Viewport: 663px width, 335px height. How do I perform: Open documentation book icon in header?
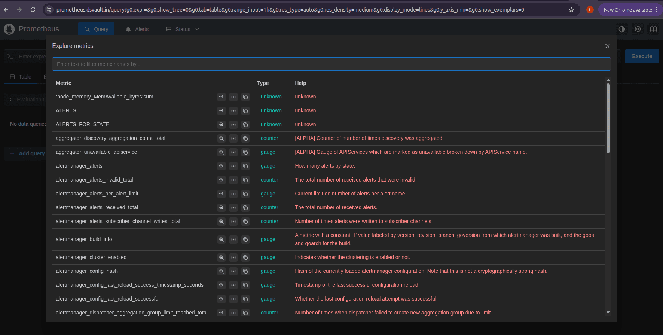tap(653, 29)
